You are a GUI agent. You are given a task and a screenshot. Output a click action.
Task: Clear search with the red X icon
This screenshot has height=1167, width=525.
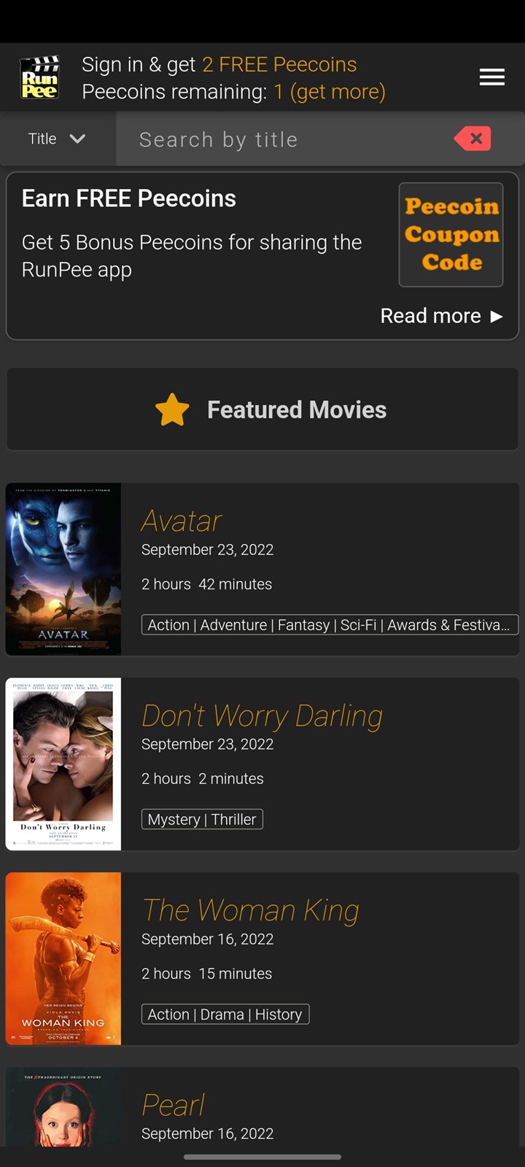click(x=472, y=139)
